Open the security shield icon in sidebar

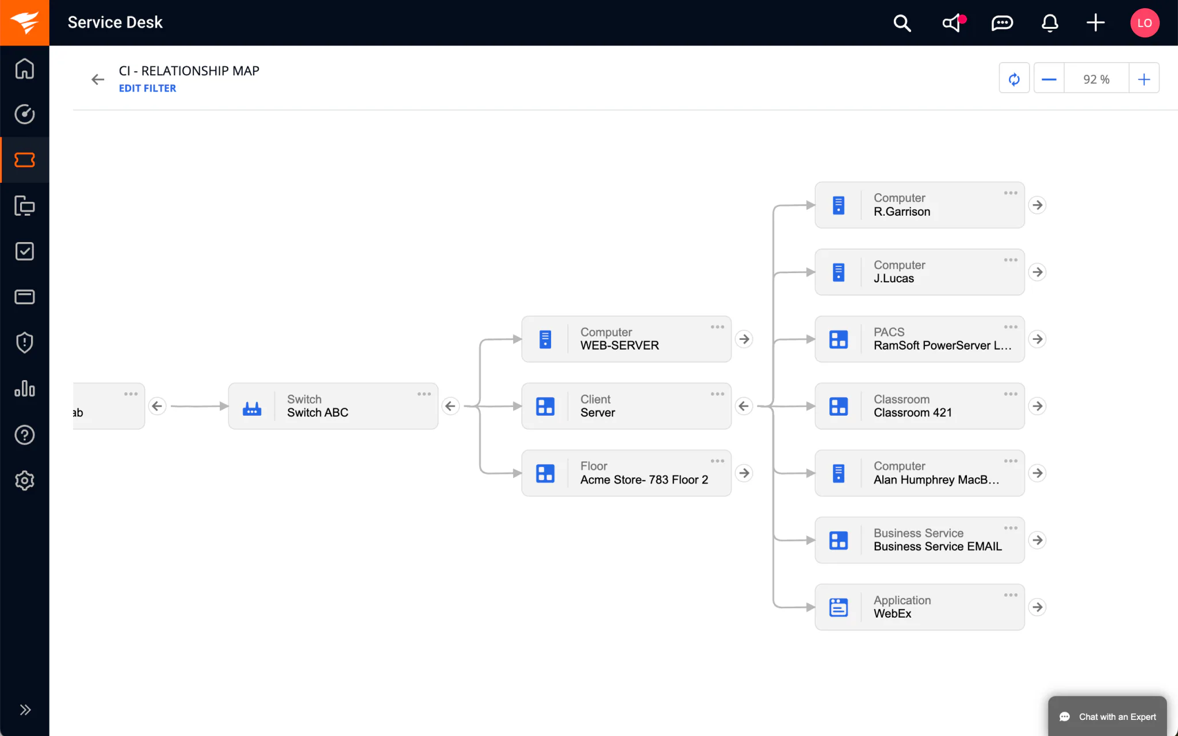25,343
